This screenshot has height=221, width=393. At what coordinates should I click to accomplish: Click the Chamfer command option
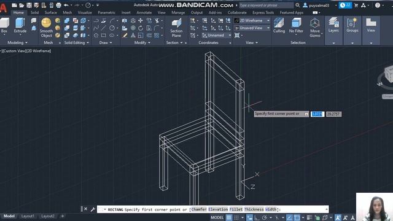(x=199, y=209)
